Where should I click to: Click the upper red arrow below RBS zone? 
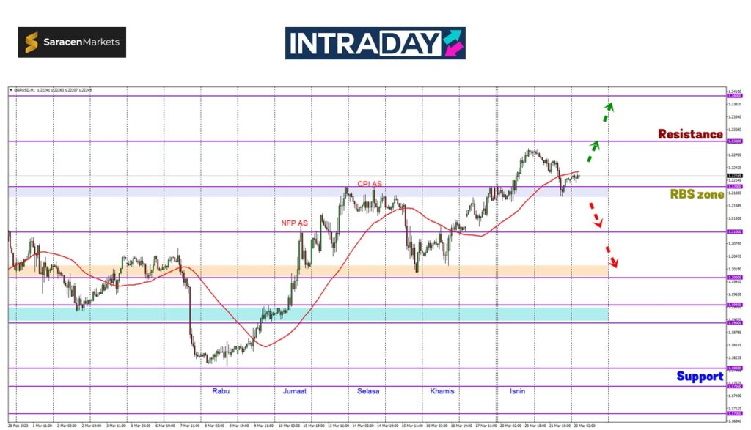(597, 216)
